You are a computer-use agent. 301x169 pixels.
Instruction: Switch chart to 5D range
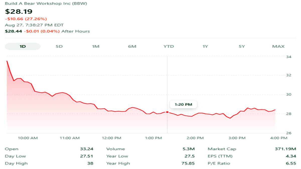coord(59,46)
